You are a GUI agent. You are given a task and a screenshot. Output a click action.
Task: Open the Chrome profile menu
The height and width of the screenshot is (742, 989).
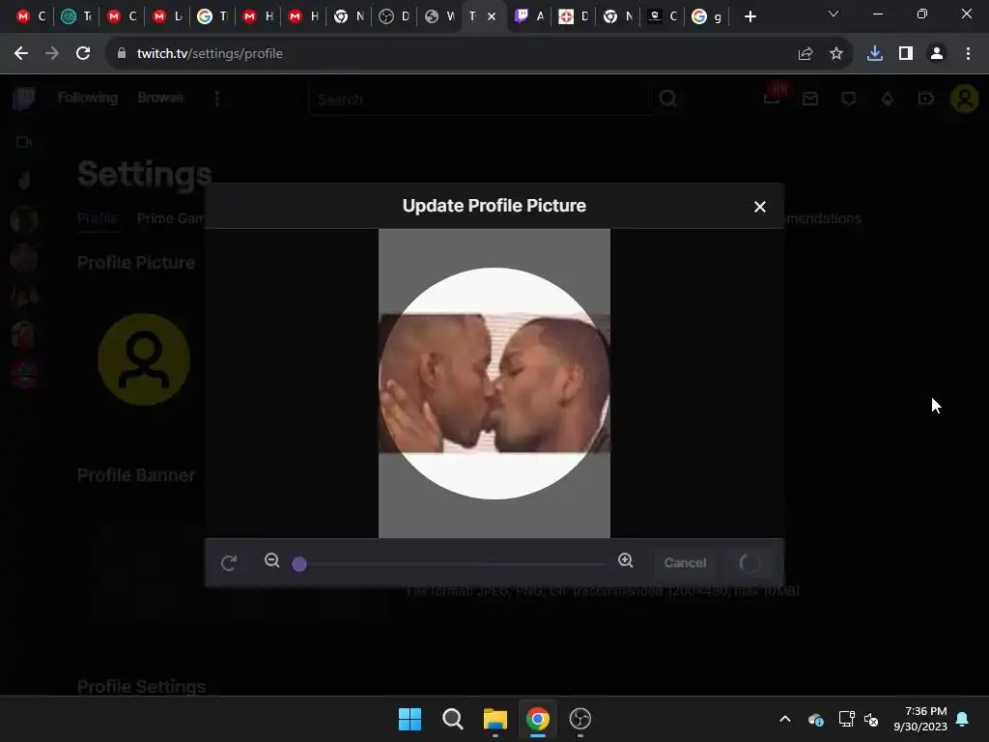point(937,54)
